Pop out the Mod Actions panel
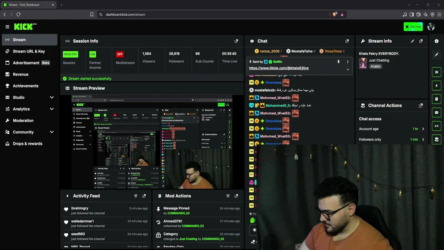The image size is (444, 250). point(236,196)
